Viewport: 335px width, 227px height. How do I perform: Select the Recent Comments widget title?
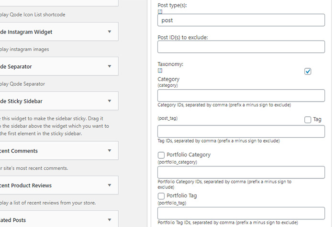tap(19, 151)
